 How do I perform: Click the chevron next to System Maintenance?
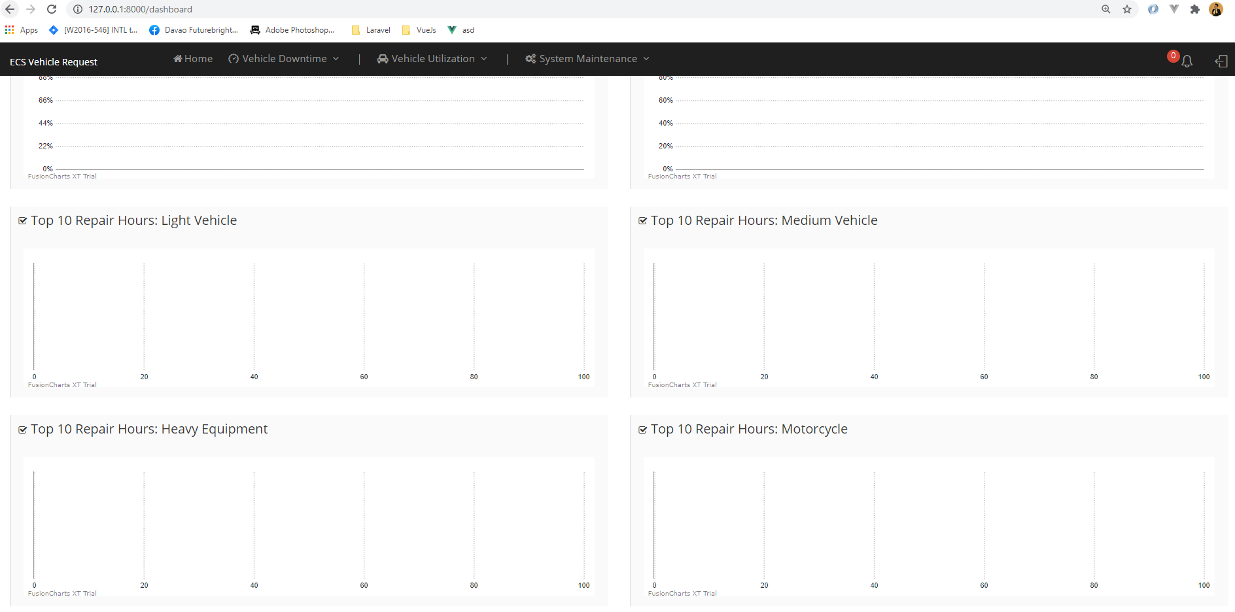pyautogui.click(x=646, y=59)
